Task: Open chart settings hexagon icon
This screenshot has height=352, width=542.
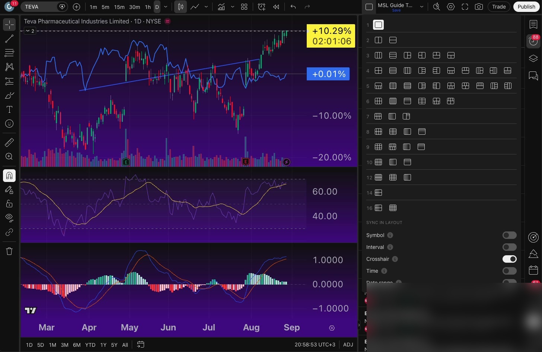Action: pos(451,7)
